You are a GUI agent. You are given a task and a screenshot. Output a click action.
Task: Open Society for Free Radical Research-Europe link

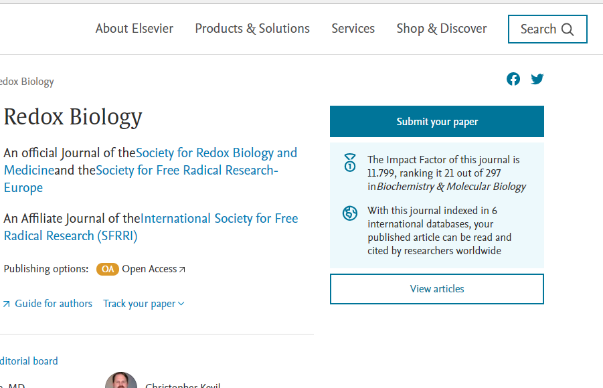tap(186, 171)
